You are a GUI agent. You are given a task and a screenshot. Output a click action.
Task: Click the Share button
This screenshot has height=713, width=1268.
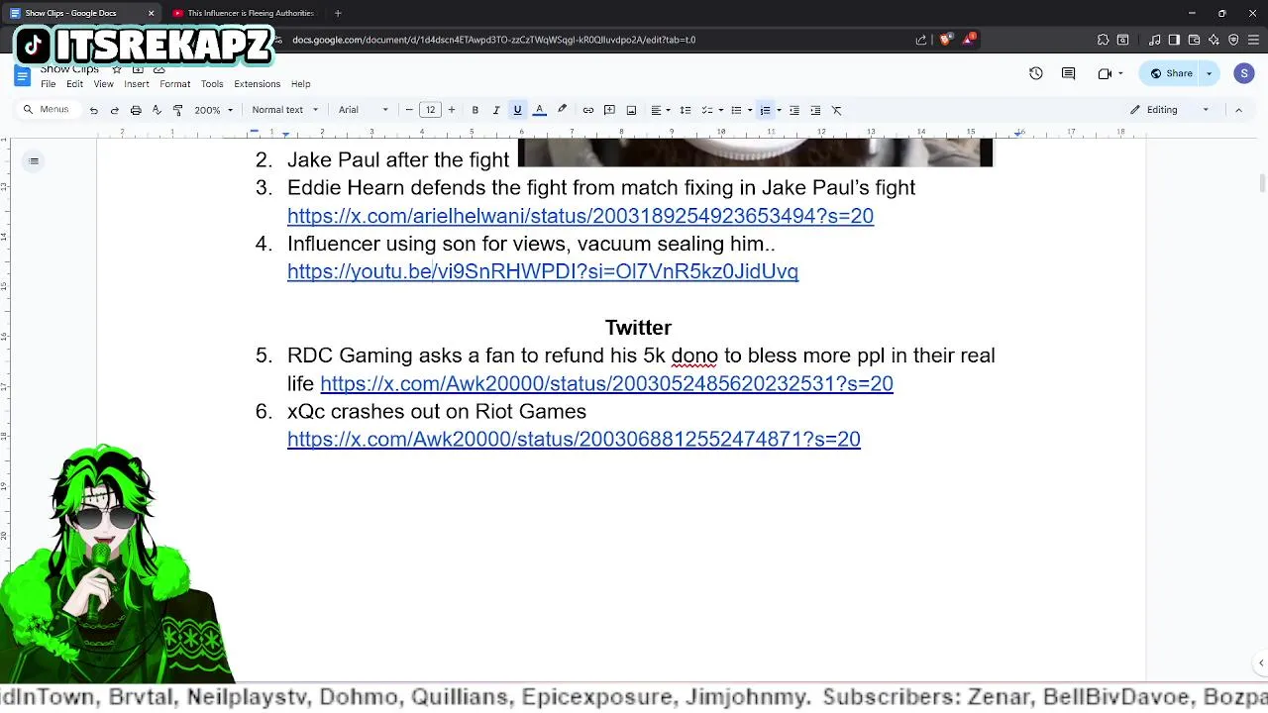[1170, 73]
